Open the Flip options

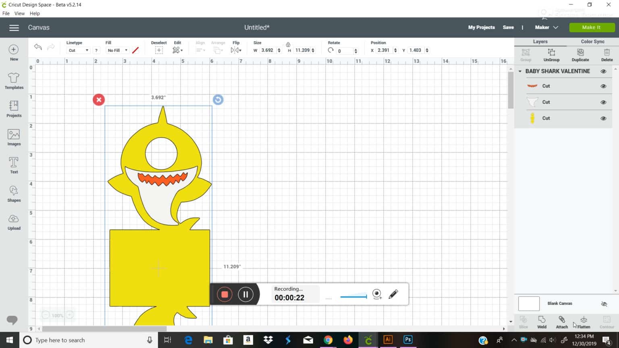(x=236, y=50)
